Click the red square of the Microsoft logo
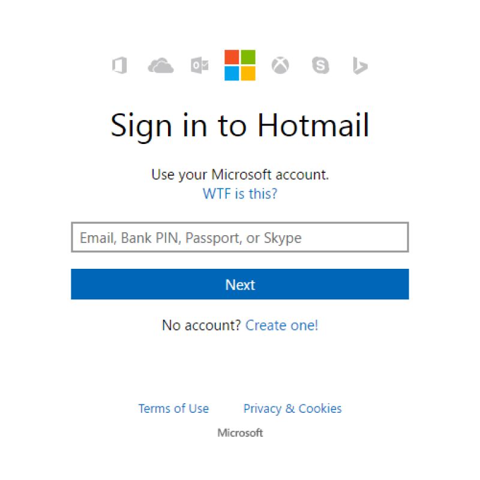 pos(232,58)
